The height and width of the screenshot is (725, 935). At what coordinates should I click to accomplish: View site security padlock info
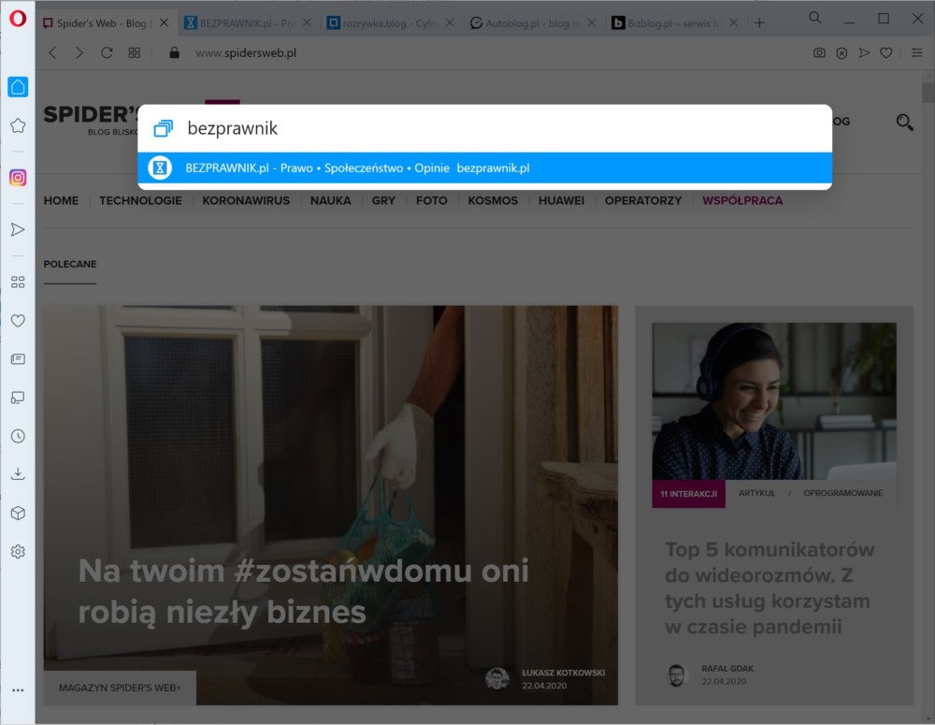tap(174, 53)
